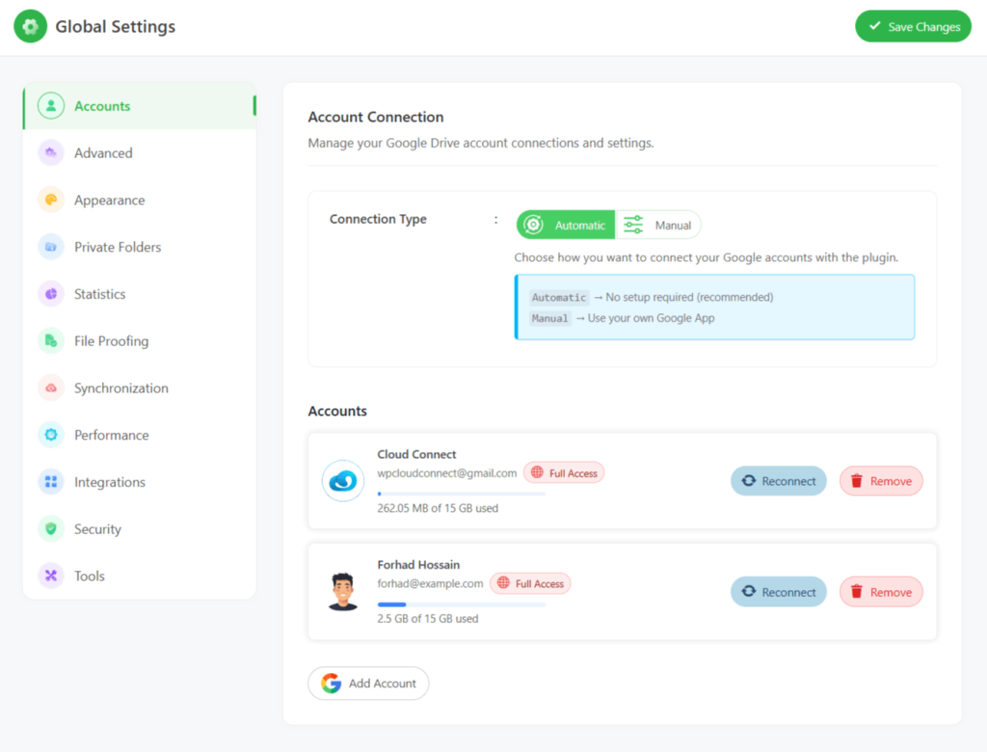
Task: Select Automatic connection type
Action: pyautogui.click(x=566, y=225)
